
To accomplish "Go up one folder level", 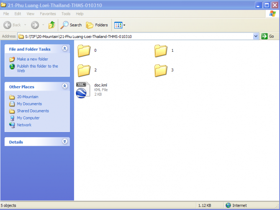I will [x=52, y=25].
